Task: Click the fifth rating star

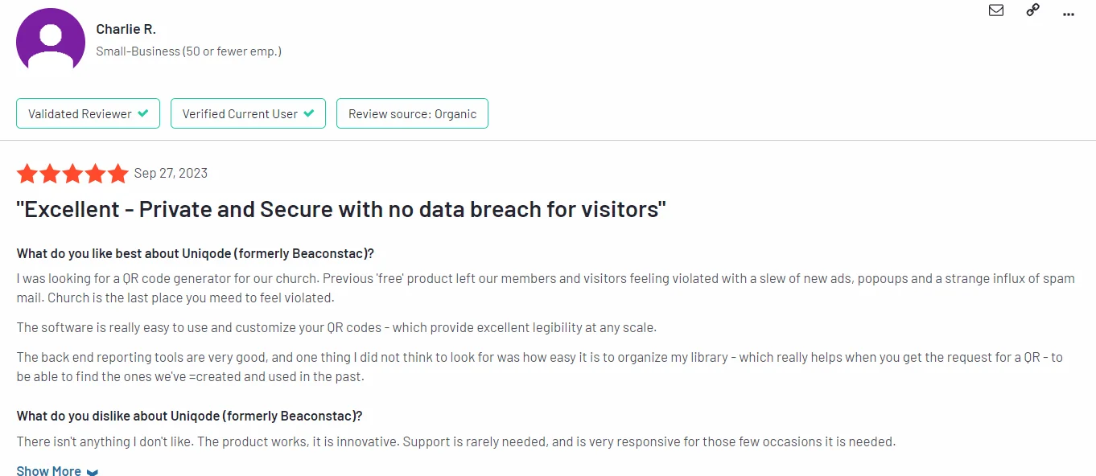Action: 117,174
